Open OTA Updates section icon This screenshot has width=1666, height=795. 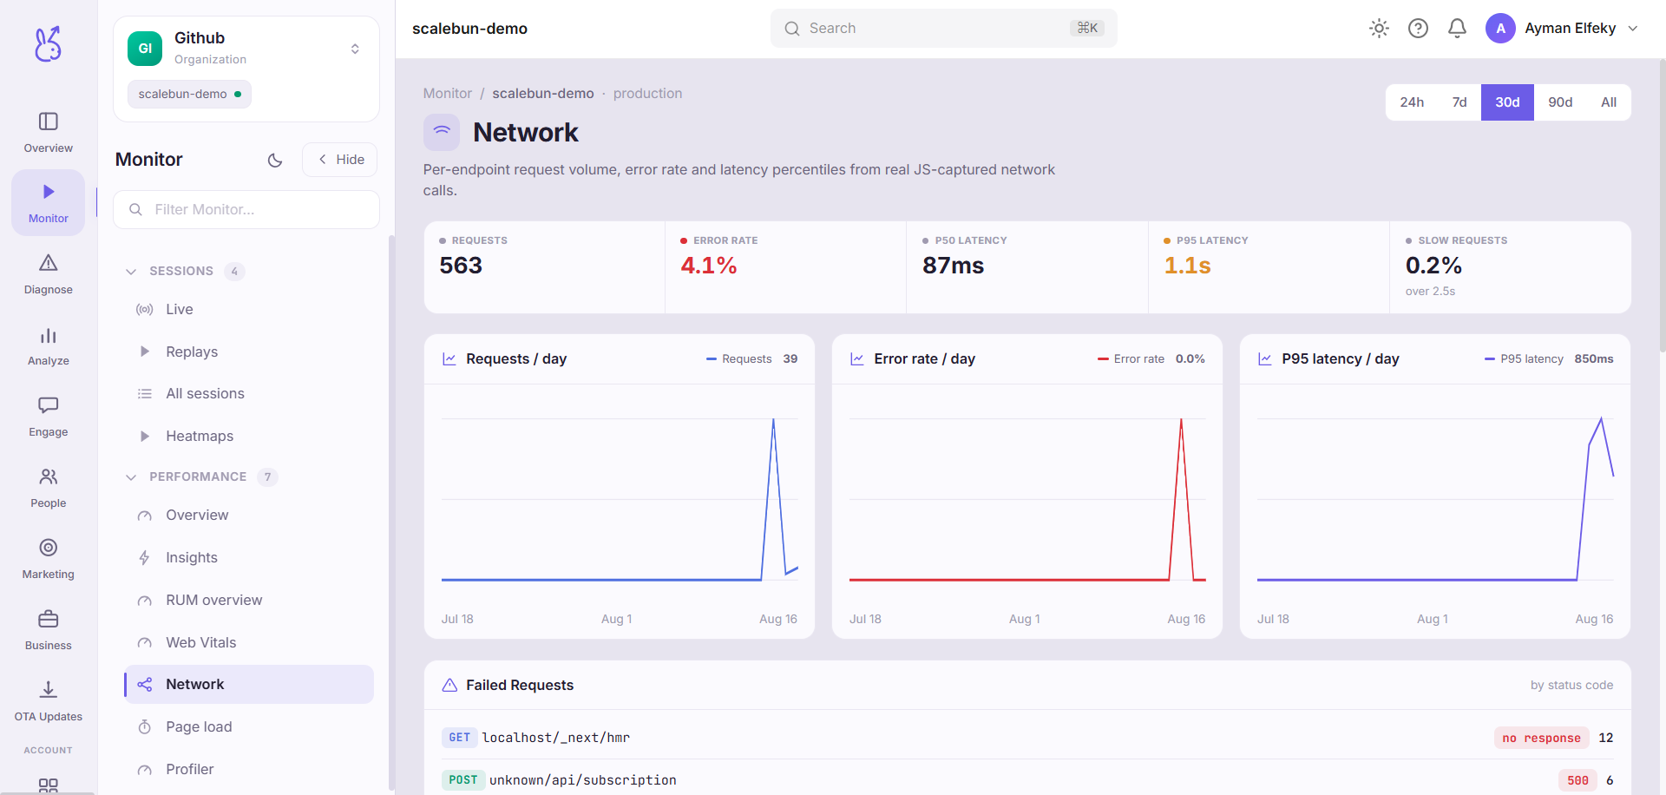[x=48, y=690]
